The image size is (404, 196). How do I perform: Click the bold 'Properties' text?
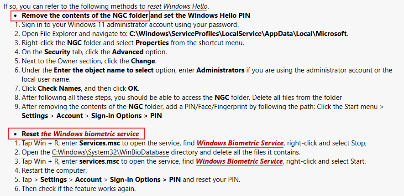[152, 43]
